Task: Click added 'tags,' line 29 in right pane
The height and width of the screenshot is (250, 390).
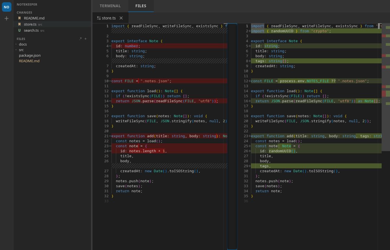Action: pos(316,166)
